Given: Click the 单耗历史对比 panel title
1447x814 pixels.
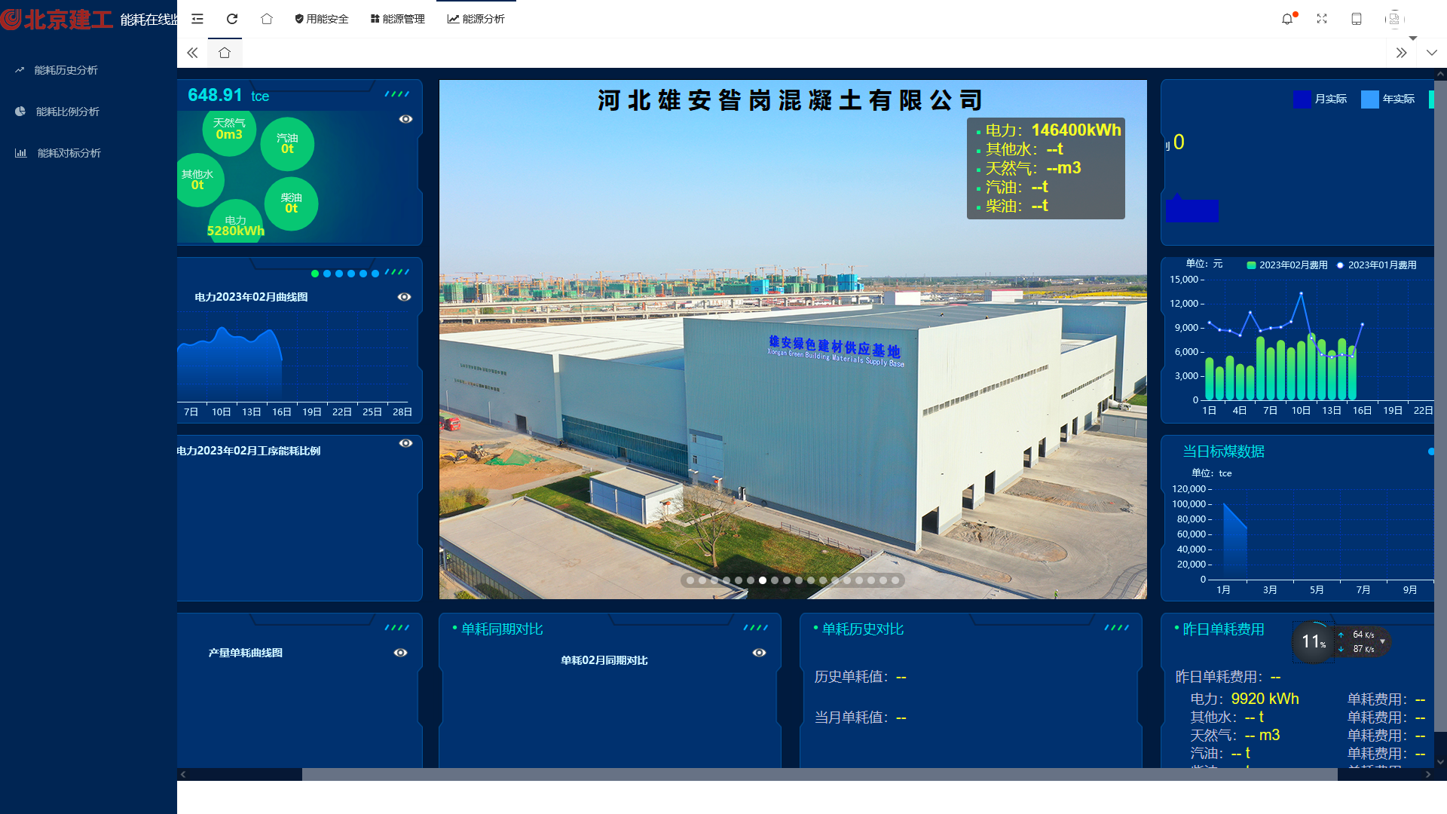Looking at the screenshot, I should 863,629.
